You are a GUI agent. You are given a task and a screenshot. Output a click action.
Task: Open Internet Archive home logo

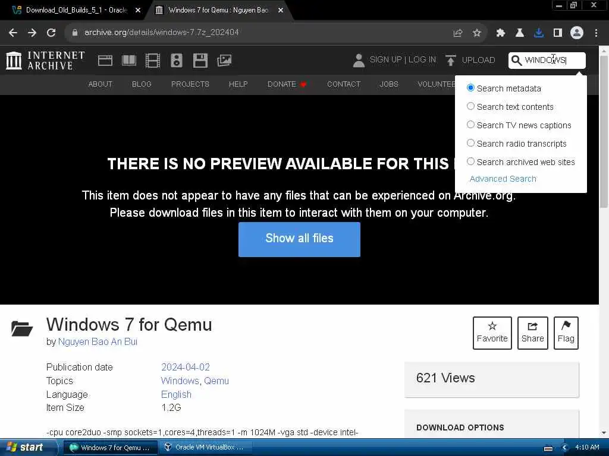click(x=45, y=61)
